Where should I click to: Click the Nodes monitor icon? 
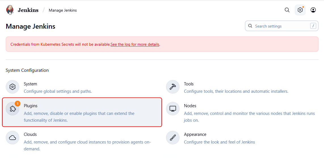[x=173, y=109]
